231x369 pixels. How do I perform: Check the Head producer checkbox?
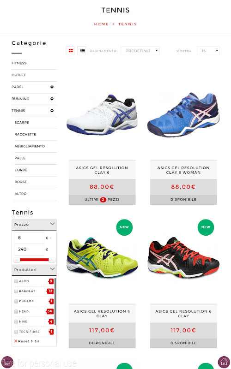coord(16,311)
